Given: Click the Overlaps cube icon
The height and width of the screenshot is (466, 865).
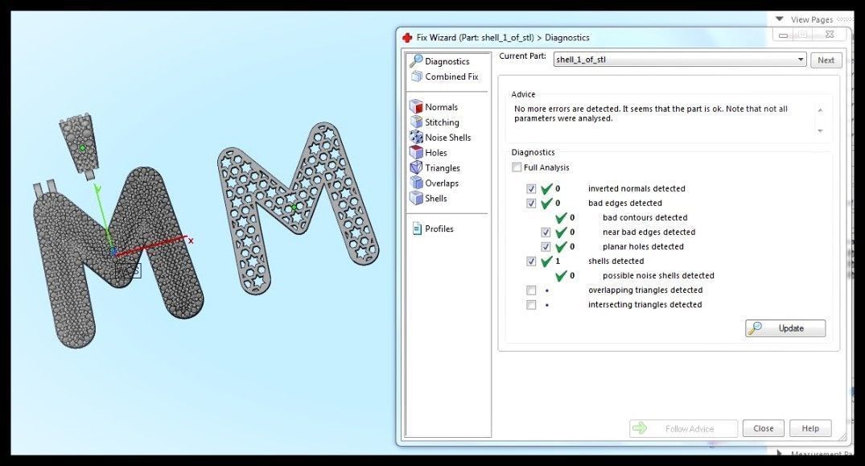Looking at the screenshot, I should pos(416,183).
